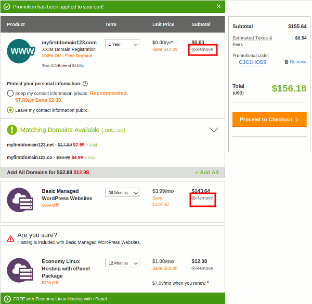Viewport: 312px width, 304px height.
Task: Click the $7.99/yr Save $2.00 text
Action: pyautogui.click(x=38, y=100)
